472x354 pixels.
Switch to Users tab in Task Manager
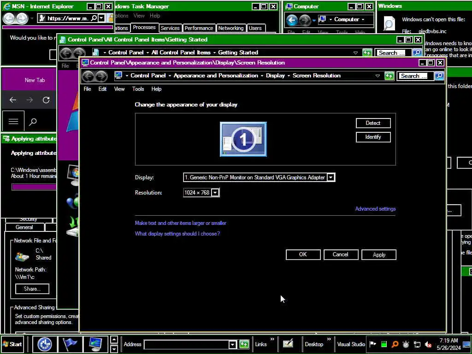pos(255,28)
